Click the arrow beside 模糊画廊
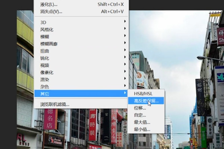Image resolution: width=224 pixels, height=149 pixels. [x=125, y=43]
